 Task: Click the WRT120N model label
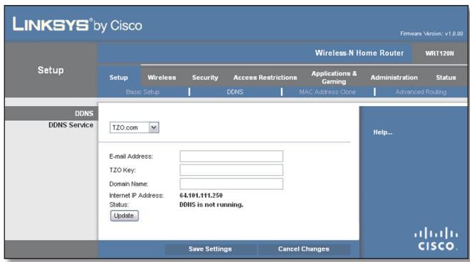(x=439, y=53)
